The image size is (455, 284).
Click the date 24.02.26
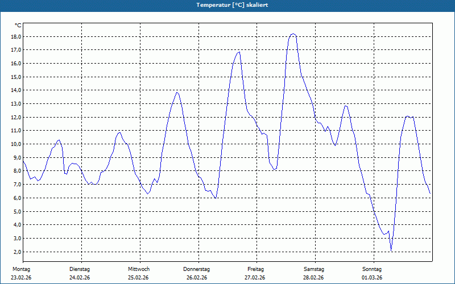pos(80,278)
